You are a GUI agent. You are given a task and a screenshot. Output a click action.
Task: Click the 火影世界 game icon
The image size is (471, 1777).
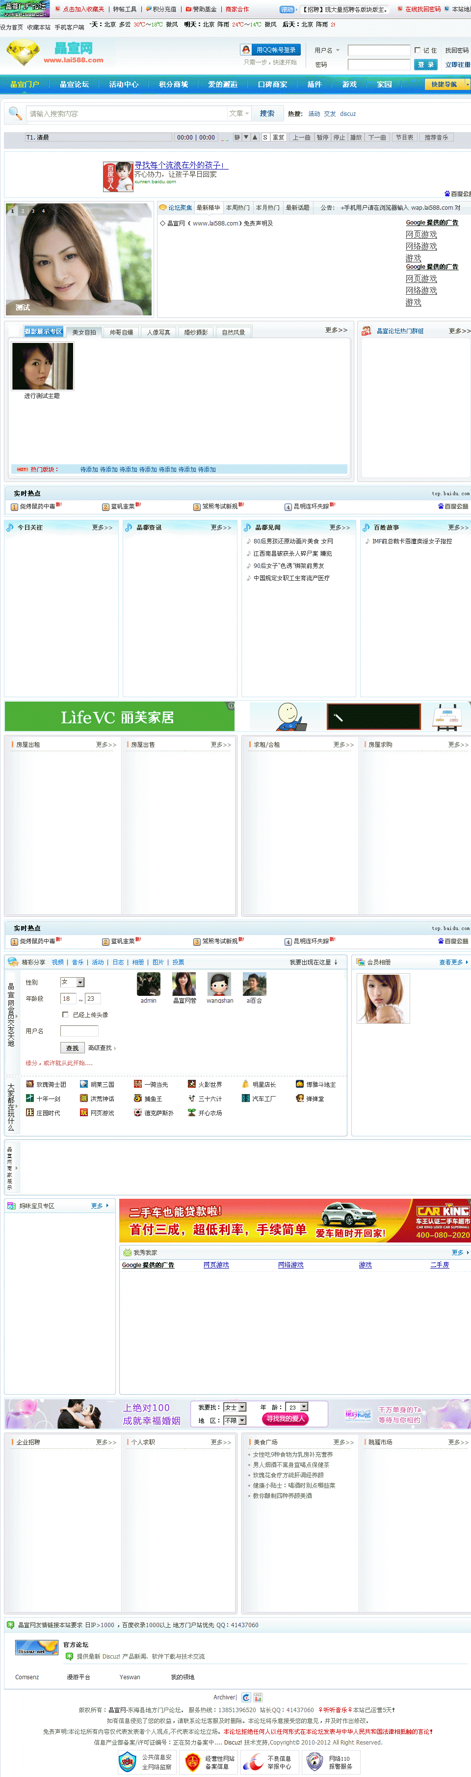[191, 1084]
